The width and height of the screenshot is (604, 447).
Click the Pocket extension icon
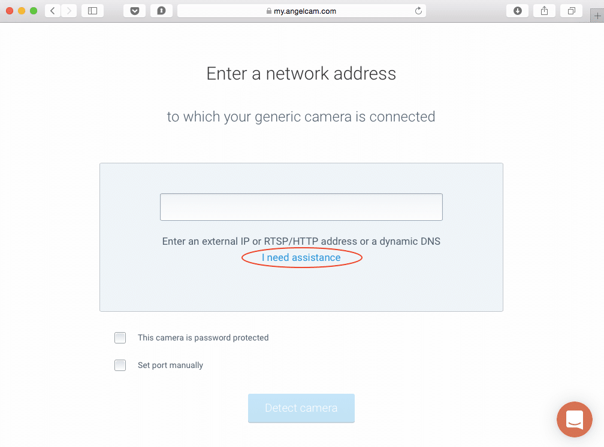134,11
